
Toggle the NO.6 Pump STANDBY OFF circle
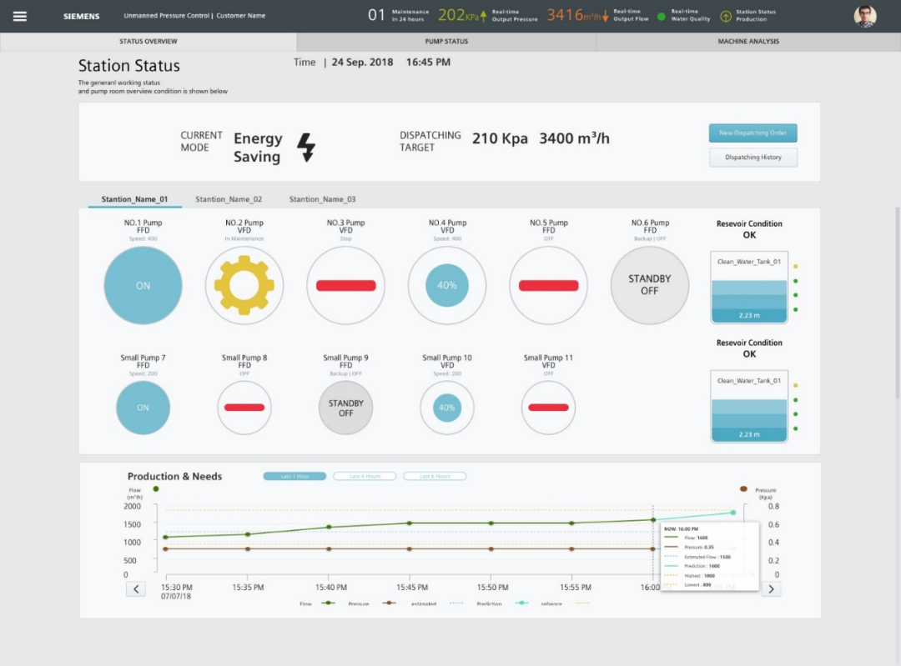click(650, 285)
